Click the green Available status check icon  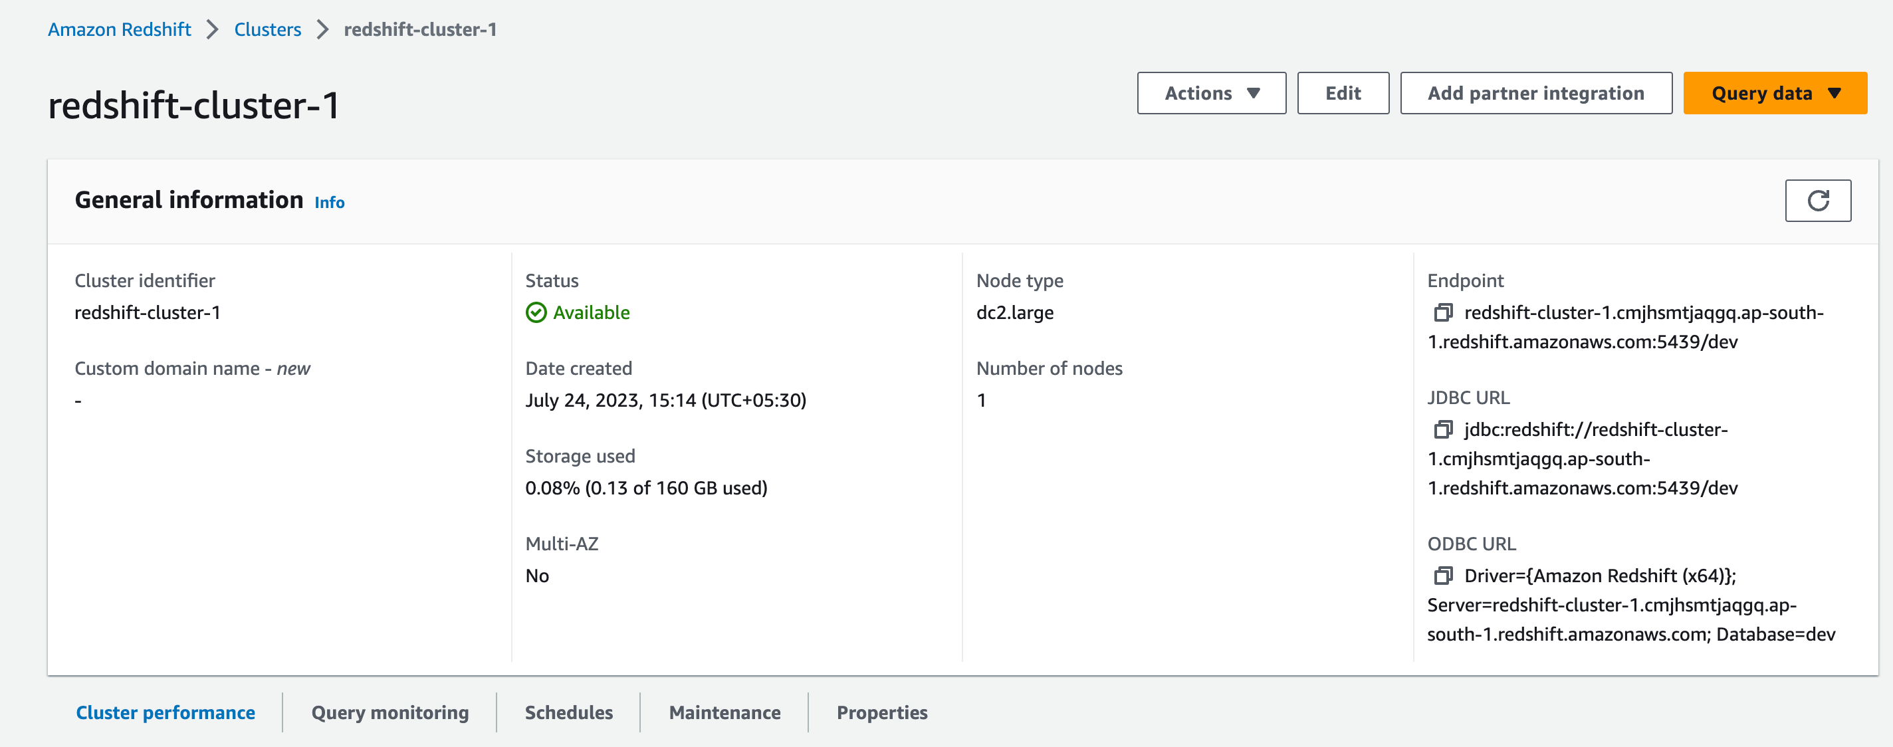pyautogui.click(x=536, y=313)
